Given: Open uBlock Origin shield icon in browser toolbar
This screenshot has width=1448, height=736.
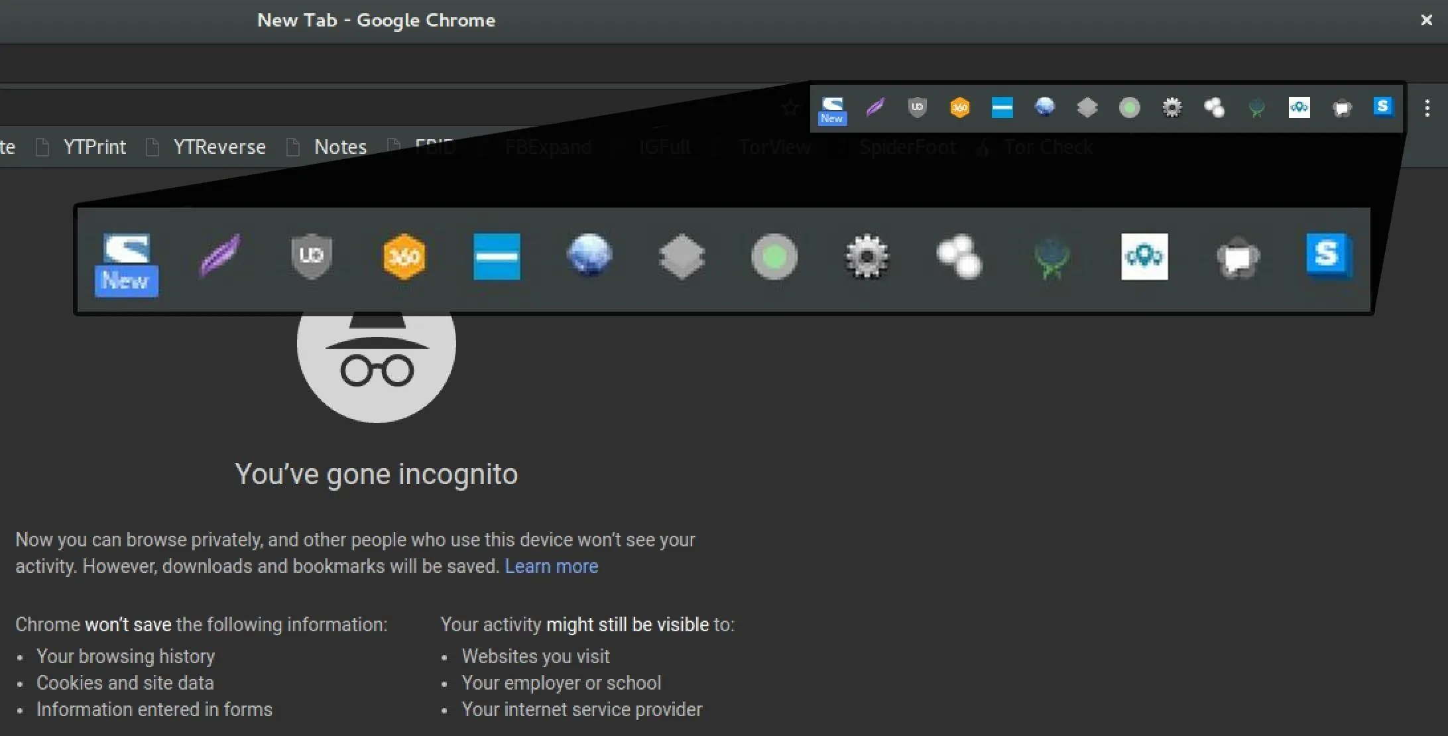Looking at the screenshot, I should click(x=917, y=107).
